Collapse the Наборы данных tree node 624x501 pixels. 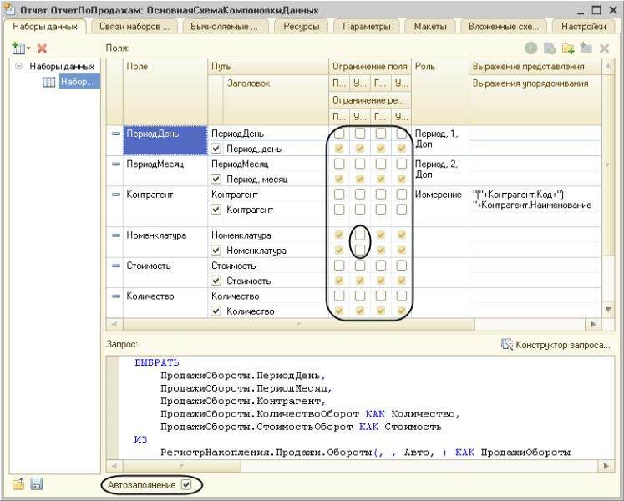pos(18,66)
